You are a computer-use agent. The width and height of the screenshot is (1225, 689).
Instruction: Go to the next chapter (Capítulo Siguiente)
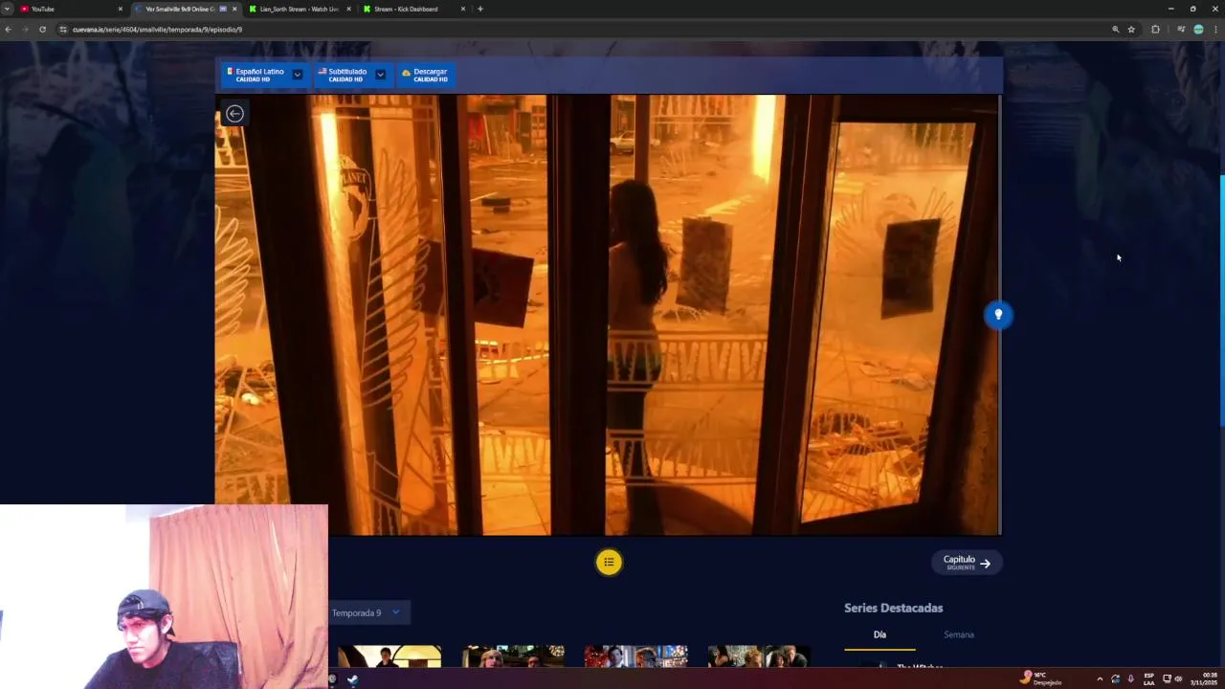coord(967,563)
